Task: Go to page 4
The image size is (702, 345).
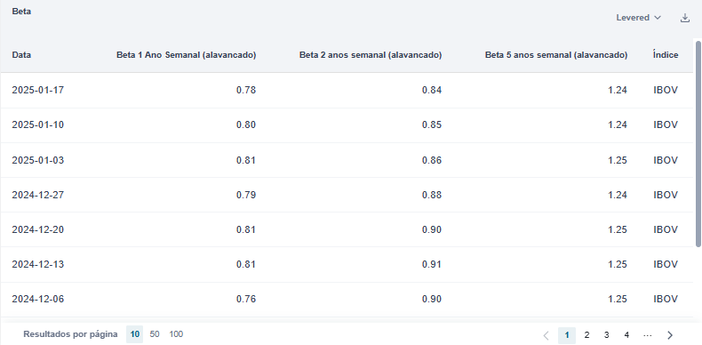Action: (x=626, y=335)
